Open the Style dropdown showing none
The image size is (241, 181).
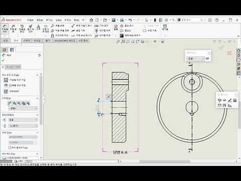pyautogui.click(x=23, y=109)
